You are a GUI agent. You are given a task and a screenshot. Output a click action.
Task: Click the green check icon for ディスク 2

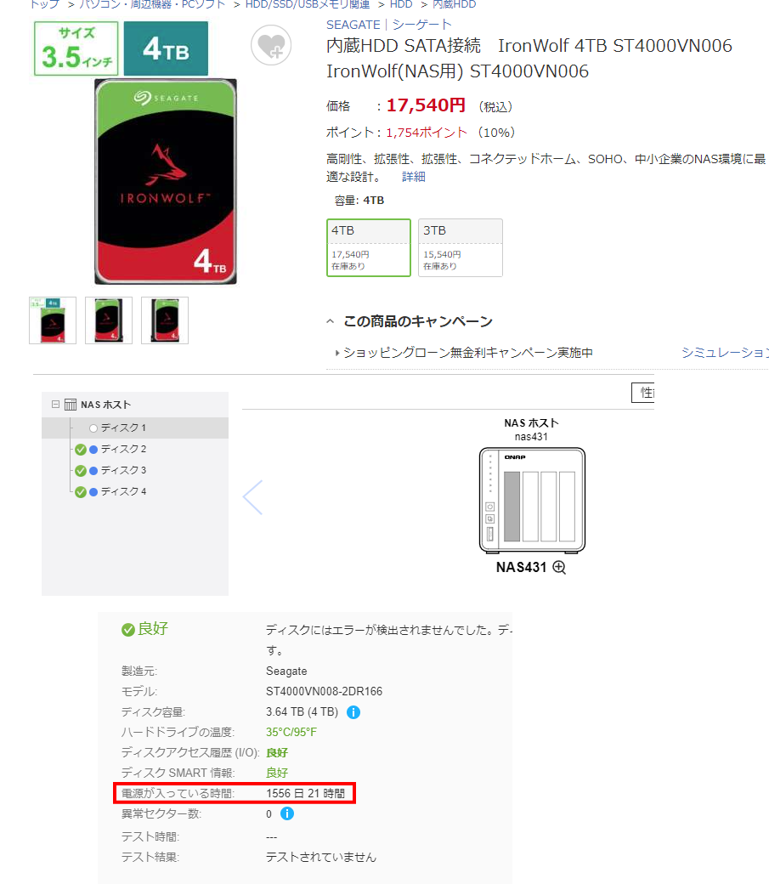pyautogui.click(x=81, y=450)
